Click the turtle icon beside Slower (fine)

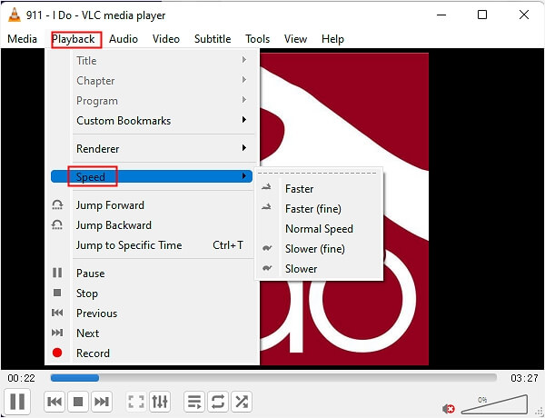click(x=267, y=248)
